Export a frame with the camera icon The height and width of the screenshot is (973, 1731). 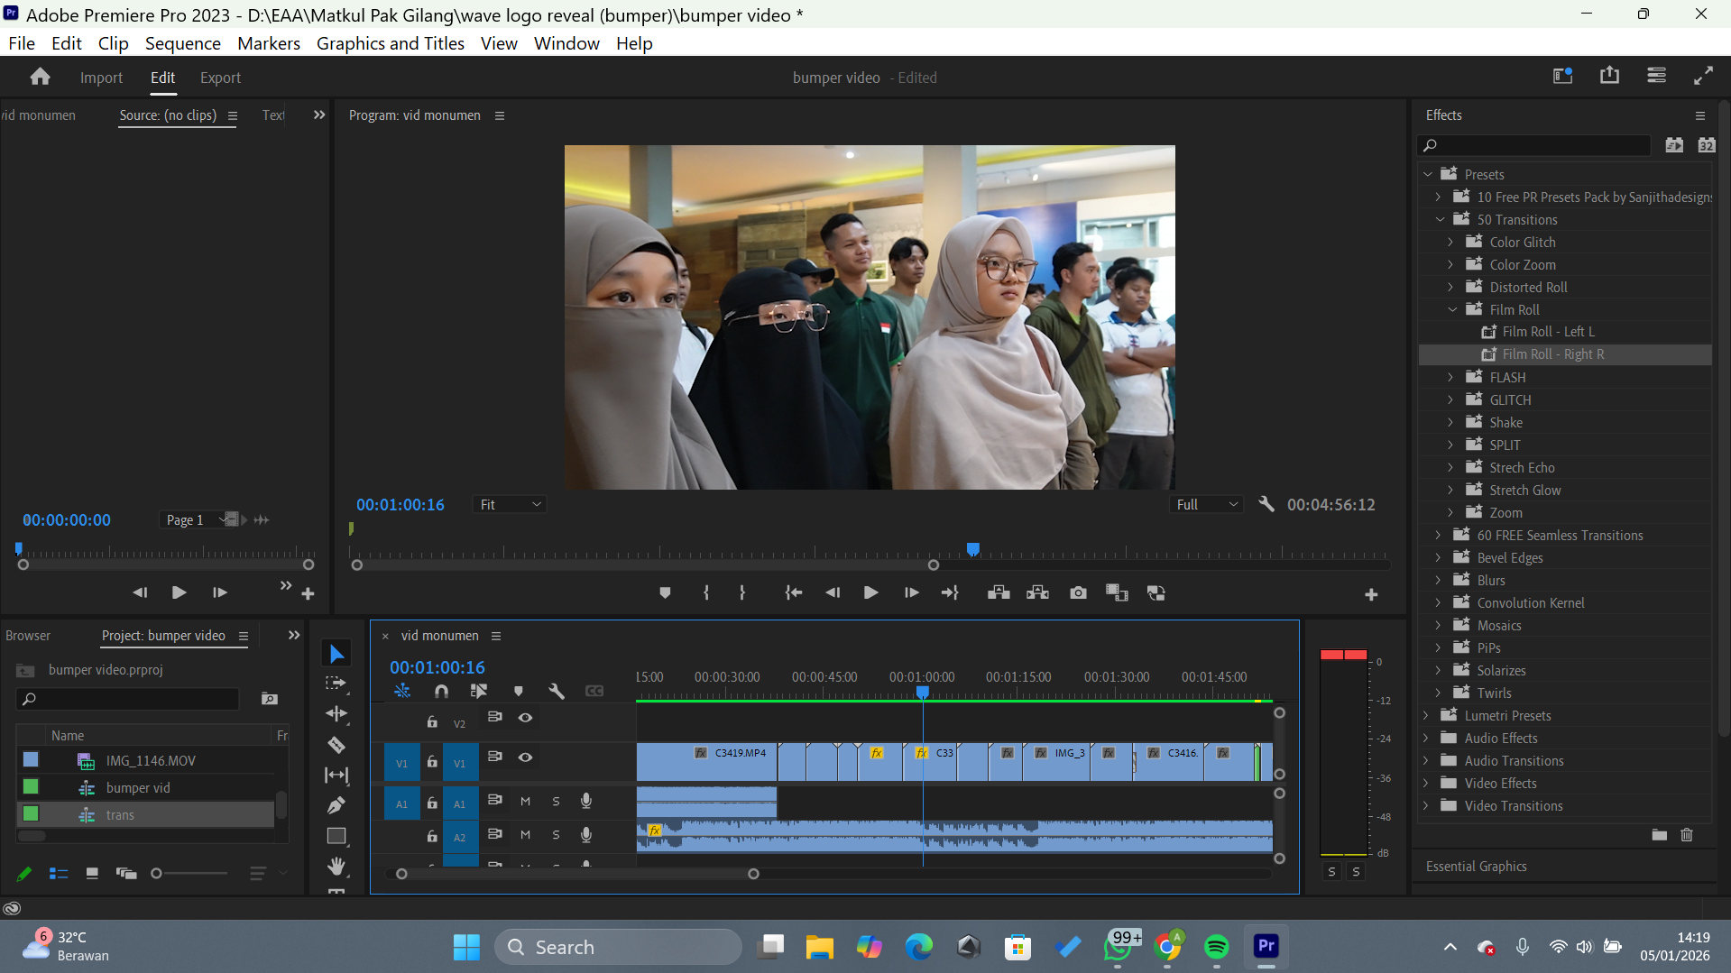pyautogui.click(x=1077, y=592)
